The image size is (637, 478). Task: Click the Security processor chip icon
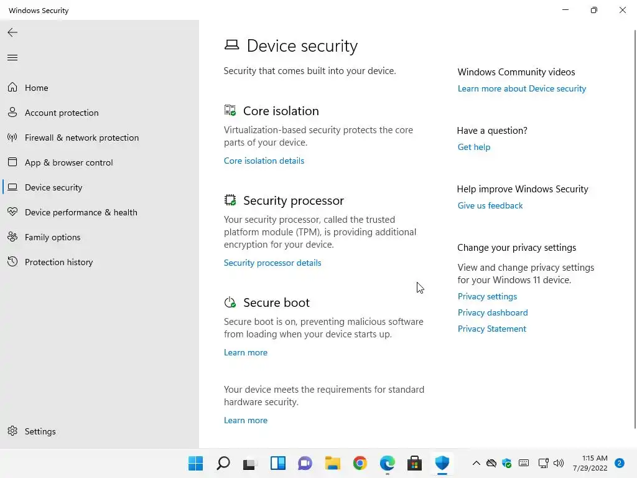pyautogui.click(x=230, y=200)
